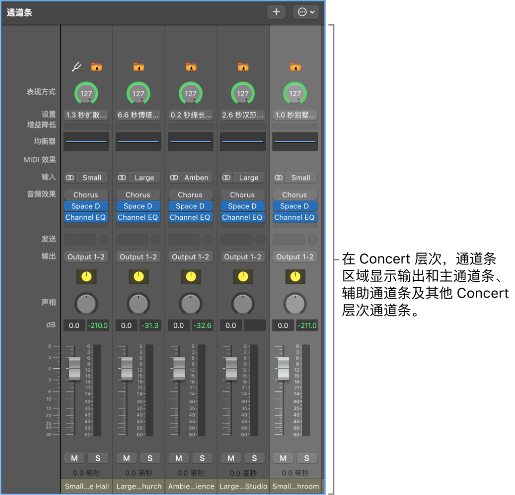Image resolution: width=515 pixels, height=495 pixels.
Task: Click the folder icon on the fifth channel strip
Action: click(294, 66)
